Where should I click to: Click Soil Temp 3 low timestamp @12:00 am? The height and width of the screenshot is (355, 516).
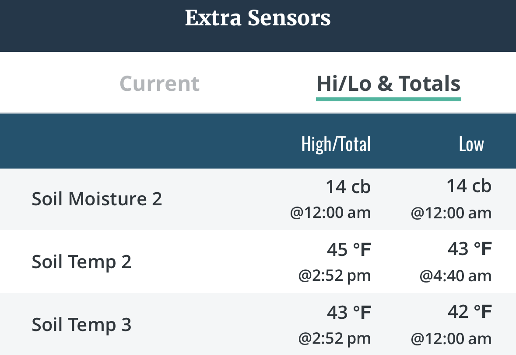451,339
